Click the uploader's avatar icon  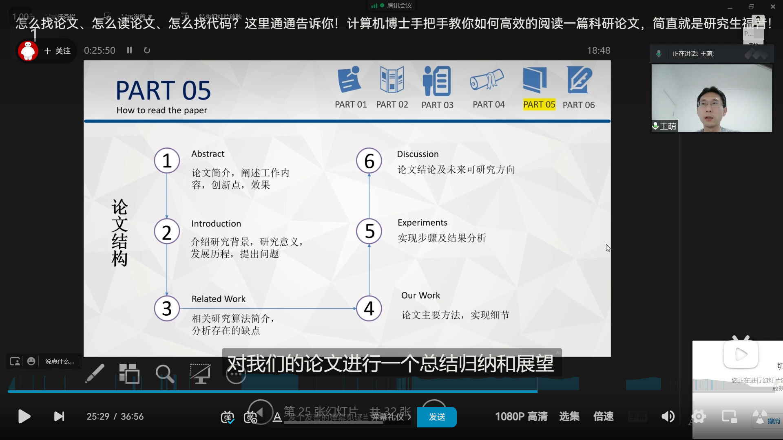(28, 51)
